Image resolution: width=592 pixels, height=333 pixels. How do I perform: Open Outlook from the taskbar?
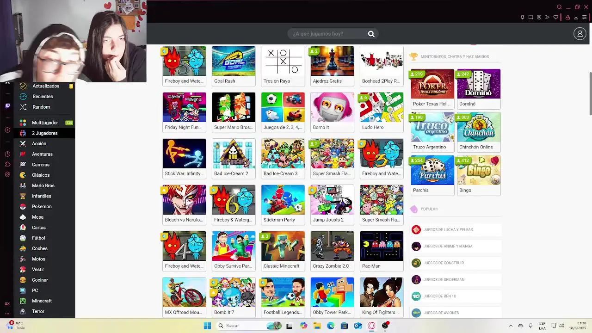pyautogui.click(x=358, y=326)
